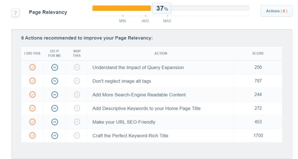Click 'Do it for me' arrow for image alt tags
298x159 pixels.
(55, 81)
